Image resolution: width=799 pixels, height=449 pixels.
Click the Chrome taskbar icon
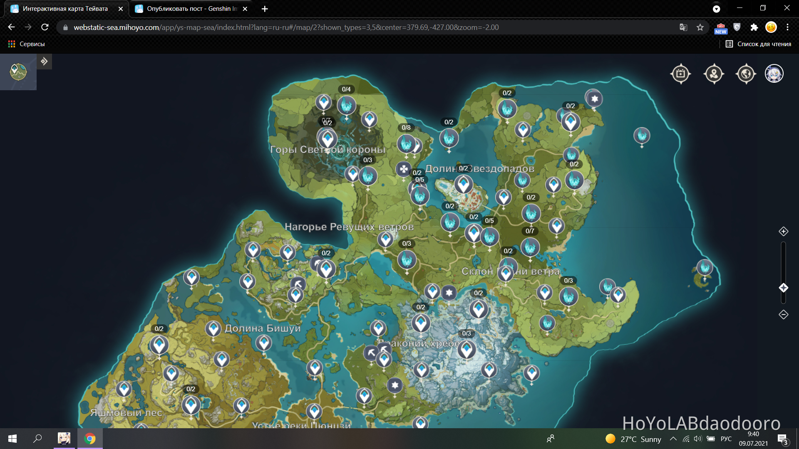tap(90, 439)
